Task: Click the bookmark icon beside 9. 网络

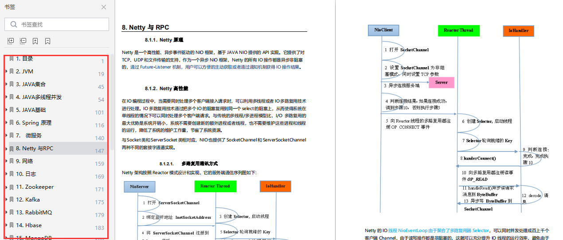Action: (x=12, y=161)
